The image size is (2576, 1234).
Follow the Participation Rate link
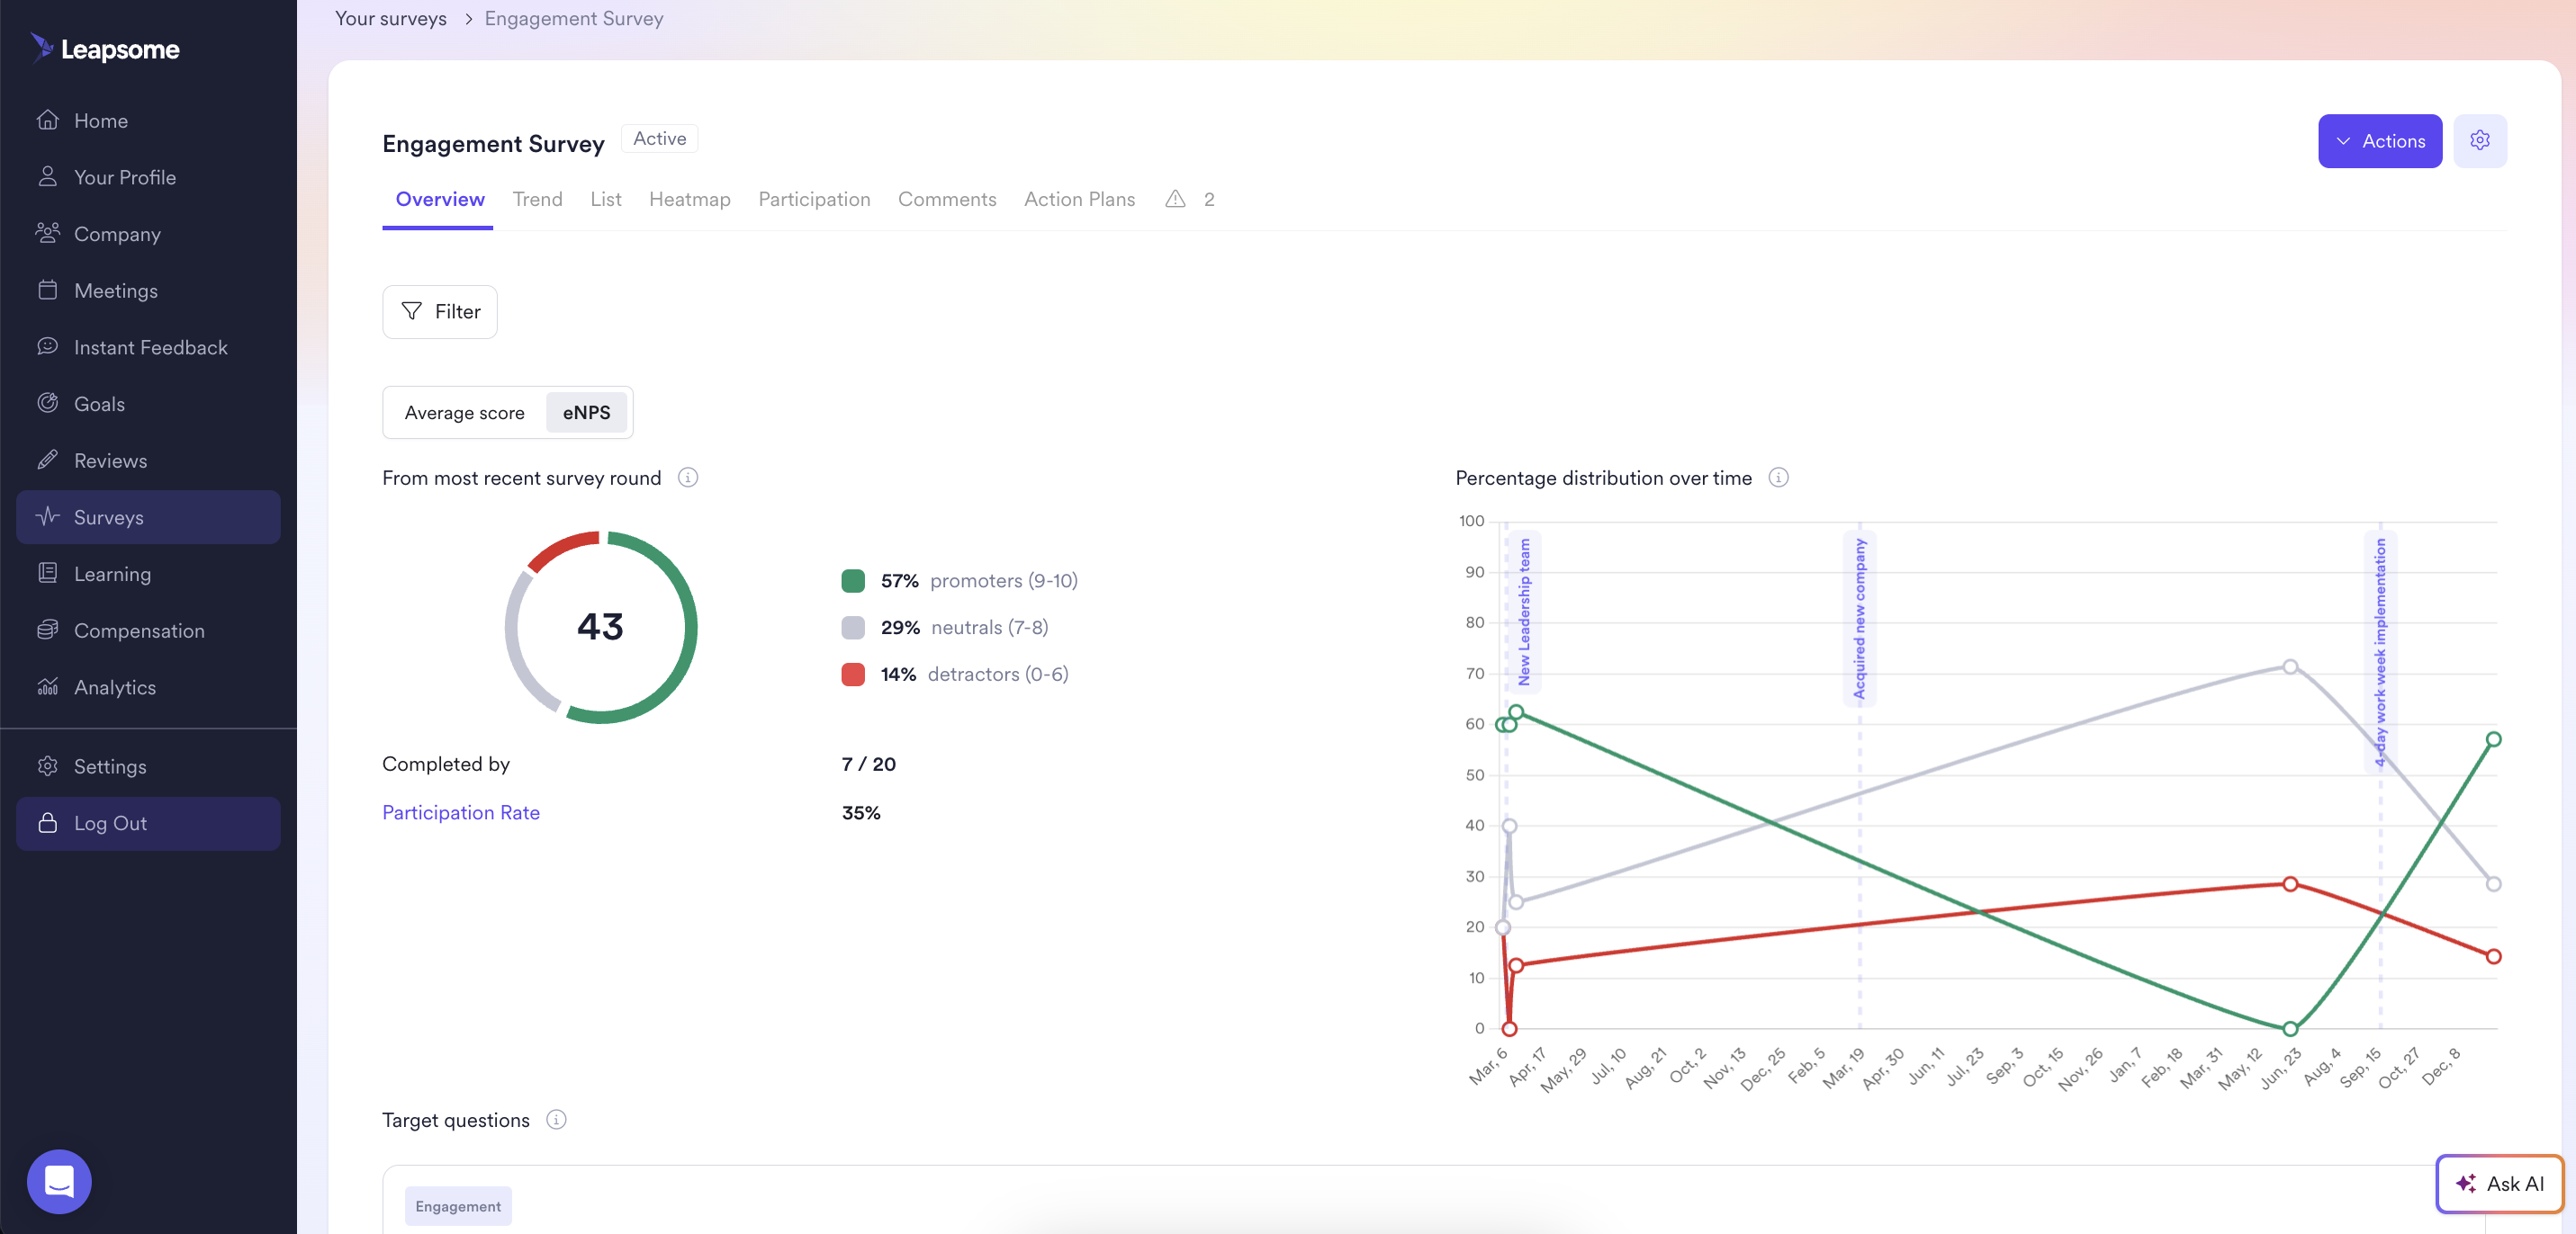pyautogui.click(x=460, y=812)
